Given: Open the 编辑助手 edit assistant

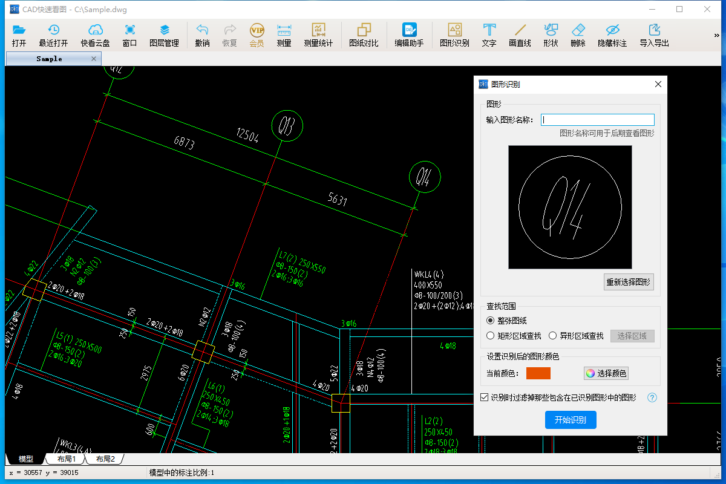Looking at the screenshot, I should (x=409, y=34).
